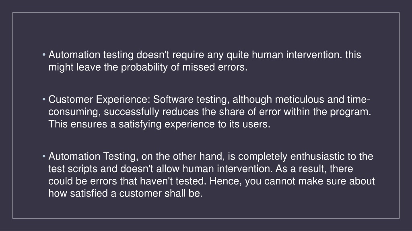The width and height of the screenshot is (412, 231).
Task: Click the first bullet point marker
Action: tap(44, 55)
